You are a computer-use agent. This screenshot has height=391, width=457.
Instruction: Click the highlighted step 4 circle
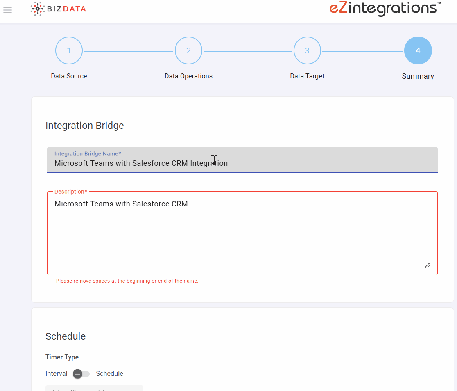pos(418,50)
